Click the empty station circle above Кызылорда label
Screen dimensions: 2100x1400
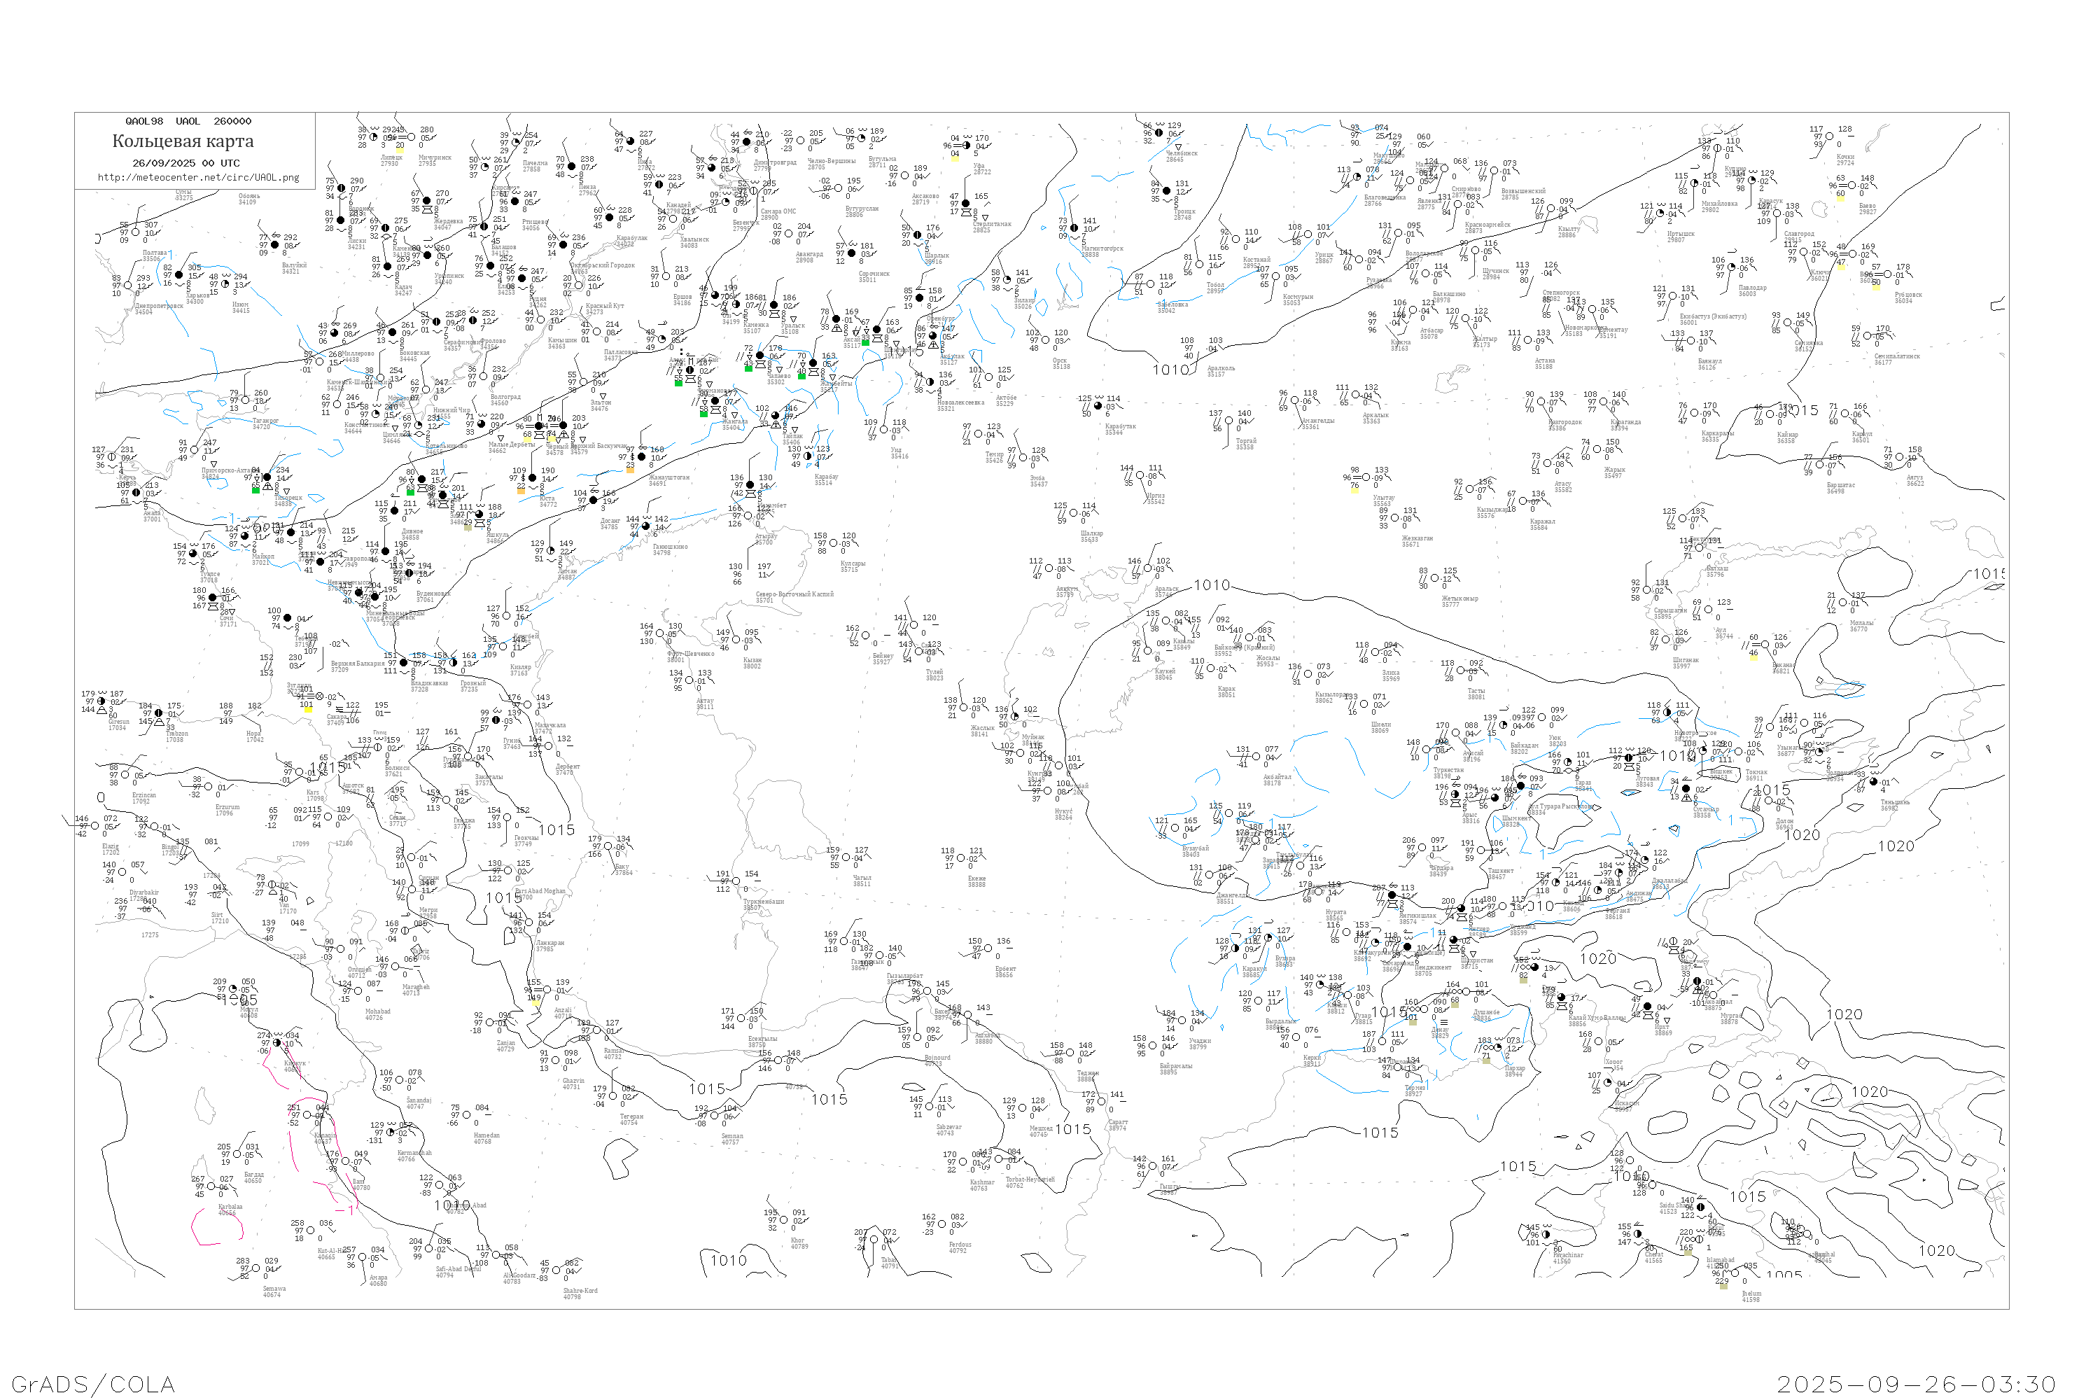coord(1308,674)
